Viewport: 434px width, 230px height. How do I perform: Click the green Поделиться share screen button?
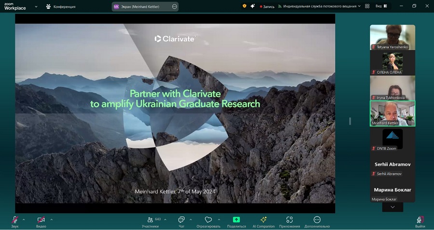point(236,222)
